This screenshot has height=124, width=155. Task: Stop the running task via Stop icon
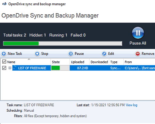[x=37, y=53]
